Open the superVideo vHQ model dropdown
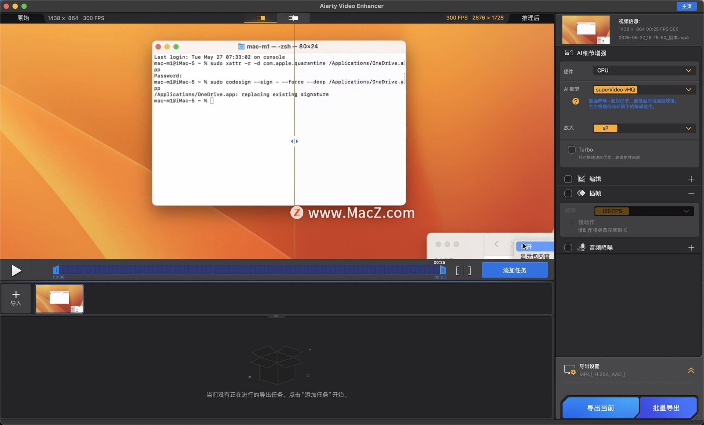This screenshot has width=704, height=425. point(644,90)
